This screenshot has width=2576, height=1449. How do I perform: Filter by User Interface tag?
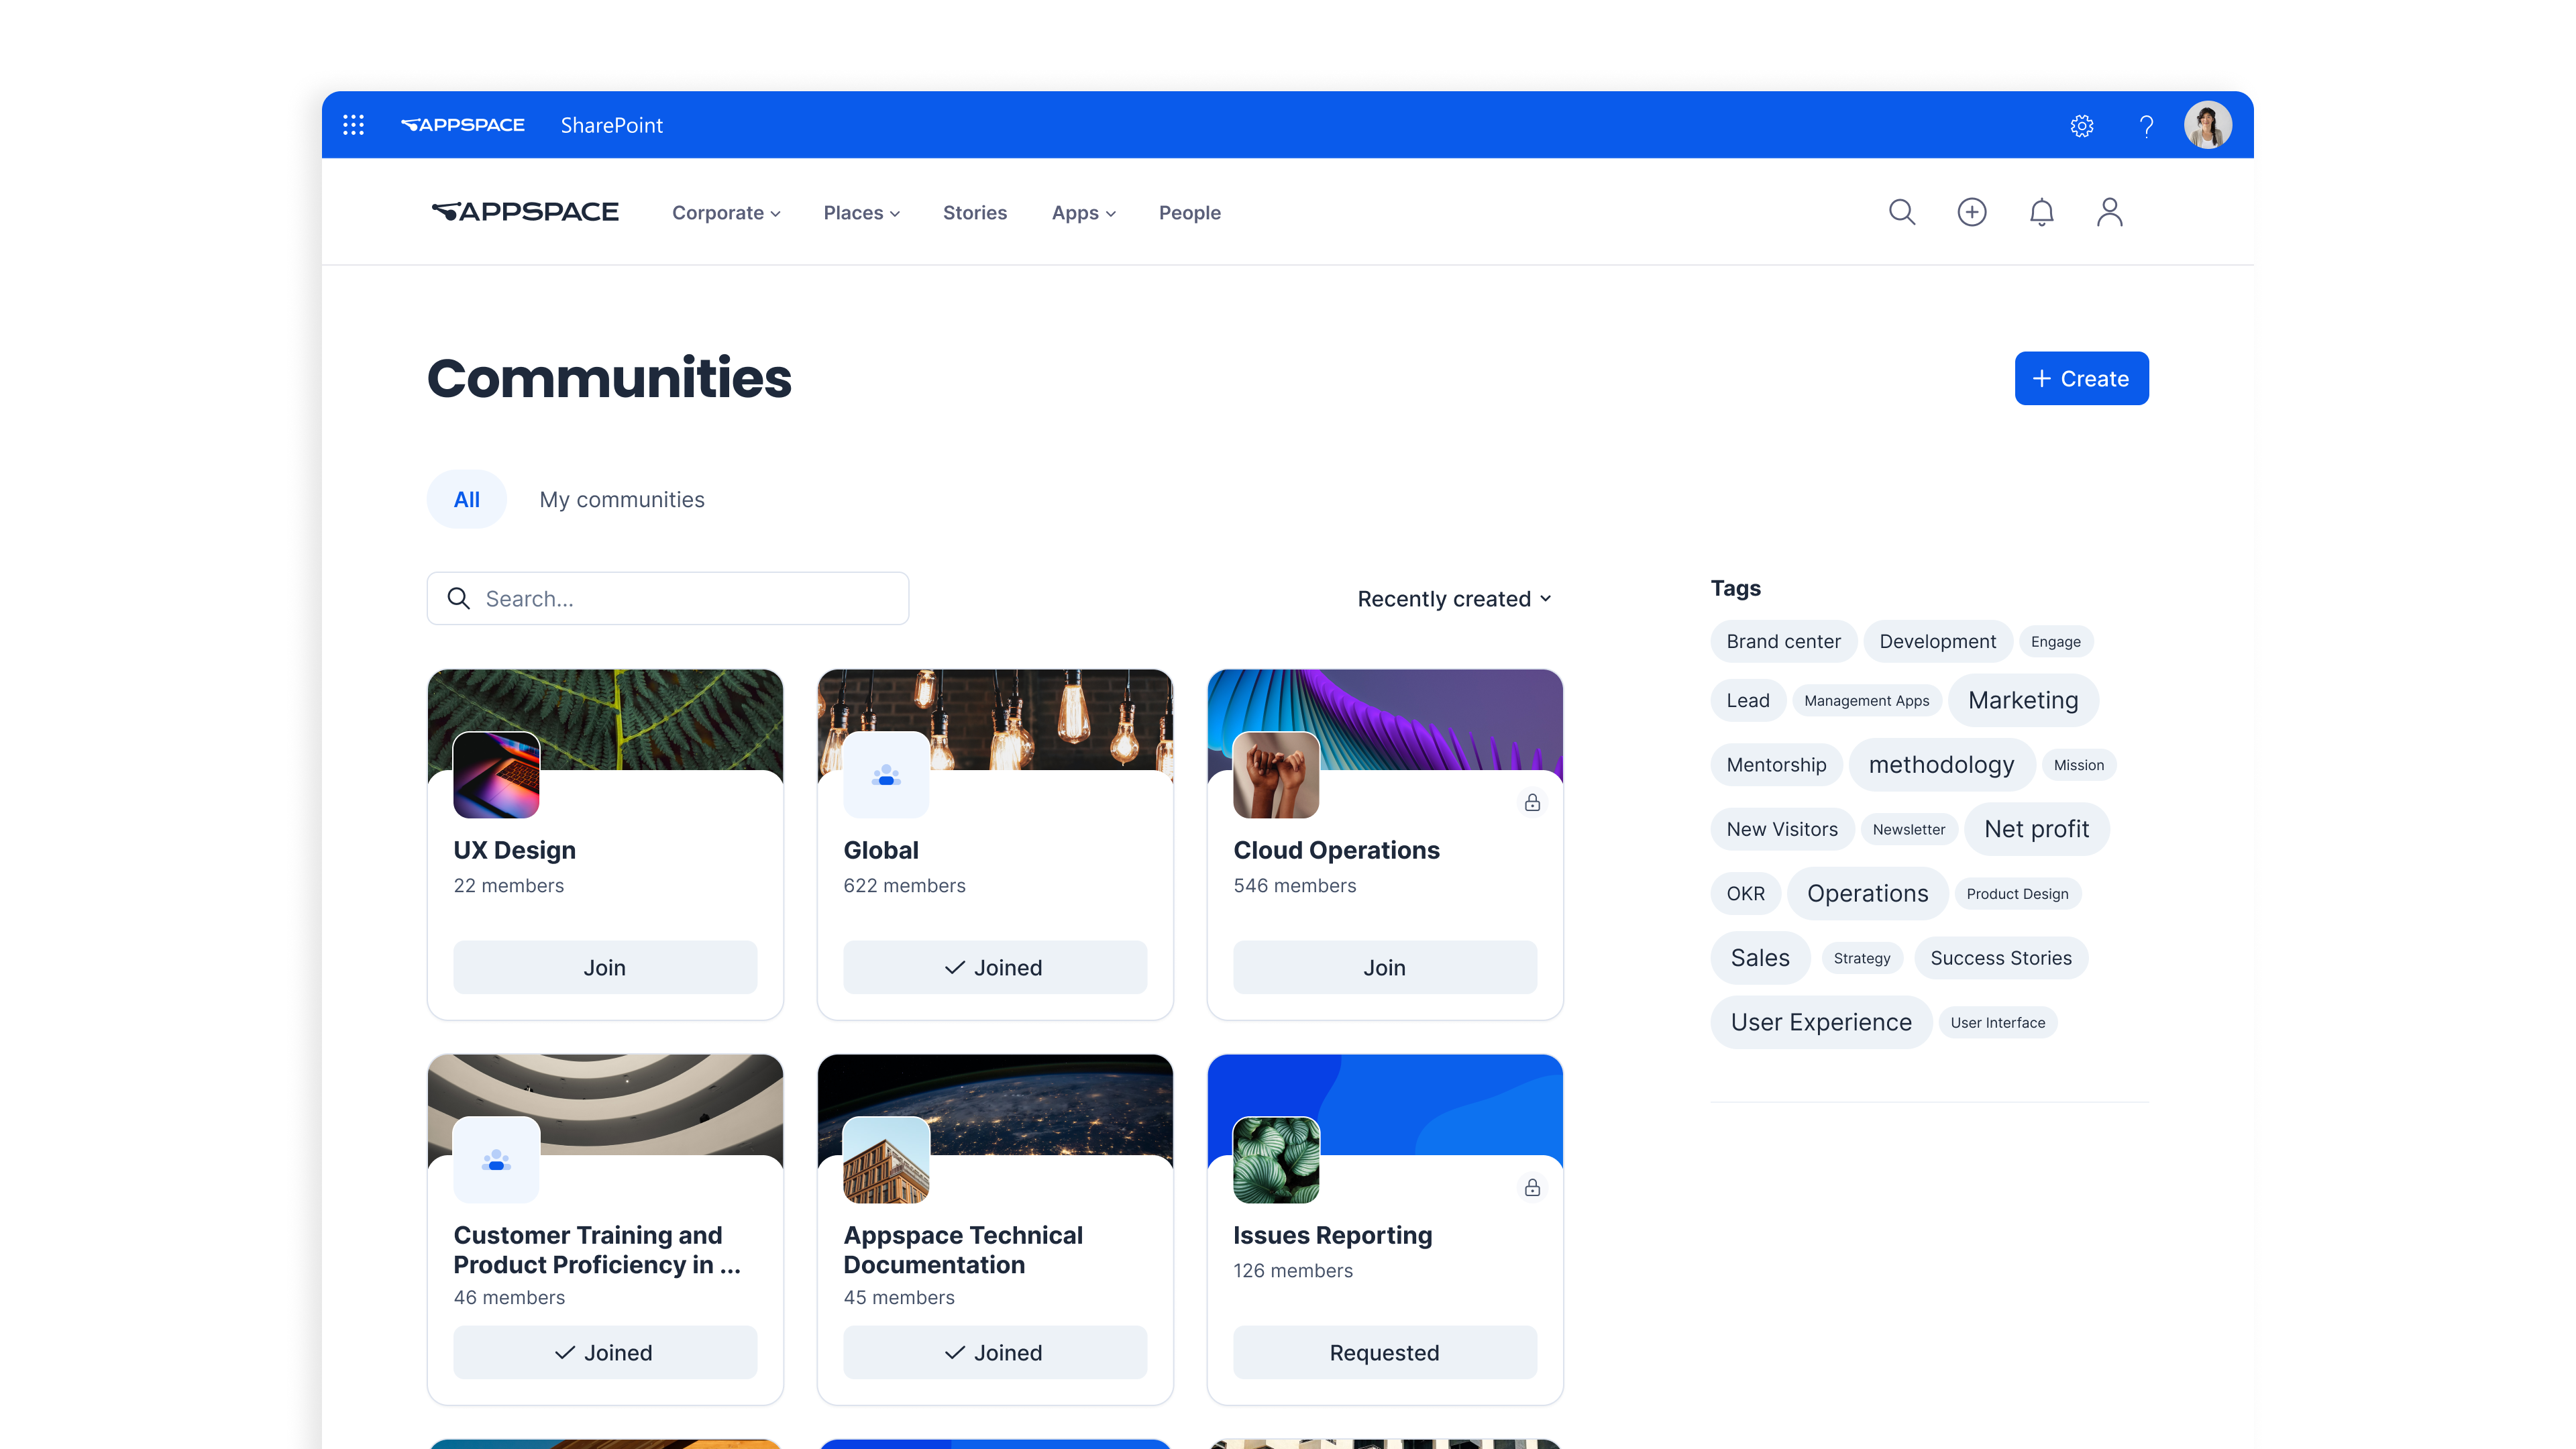click(1998, 1022)
